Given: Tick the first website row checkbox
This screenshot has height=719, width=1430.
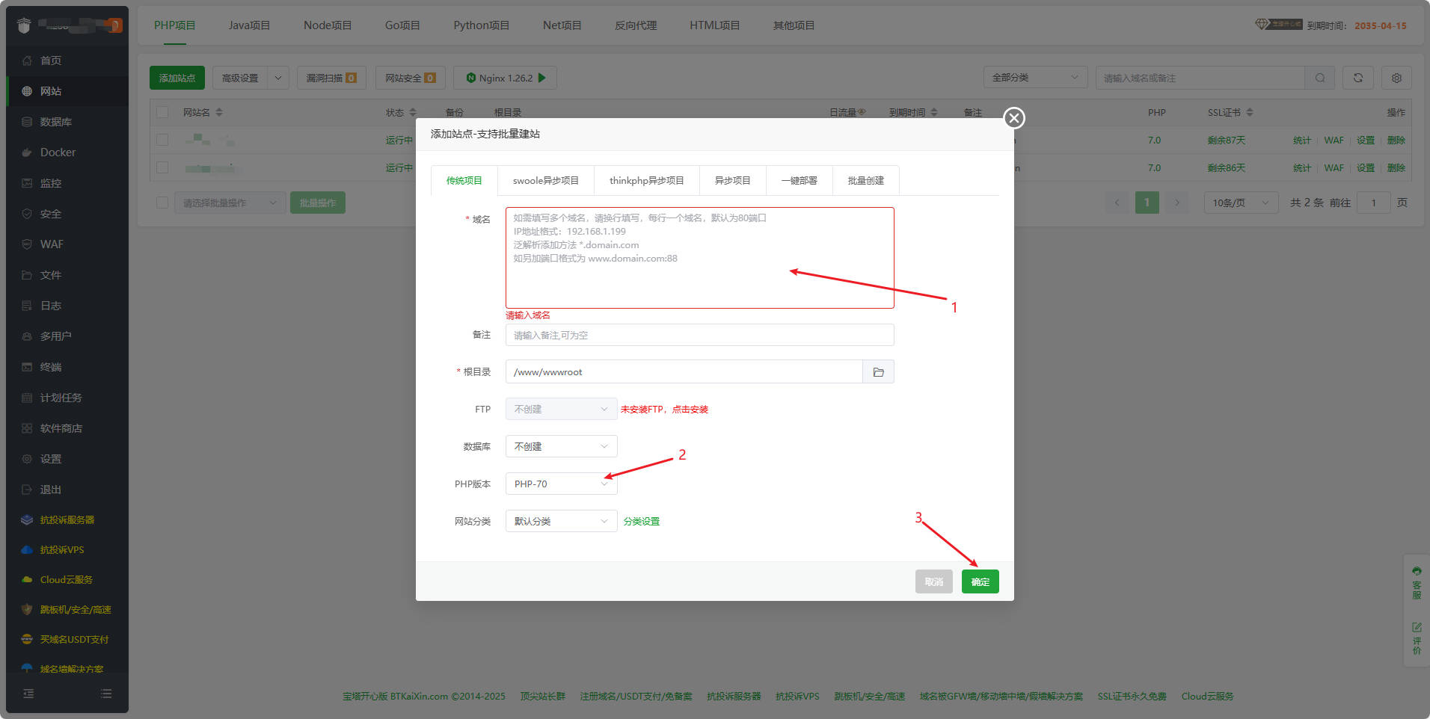Looking at the screenshot, I should [x=162, y=140].
